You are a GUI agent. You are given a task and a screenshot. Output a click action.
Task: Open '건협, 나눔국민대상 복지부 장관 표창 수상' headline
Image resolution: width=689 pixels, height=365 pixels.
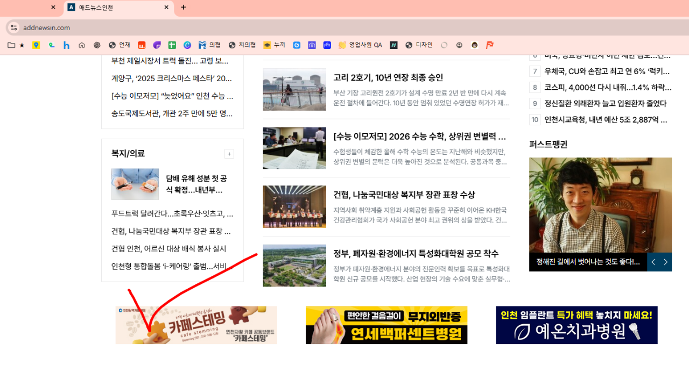coord(404,195)
